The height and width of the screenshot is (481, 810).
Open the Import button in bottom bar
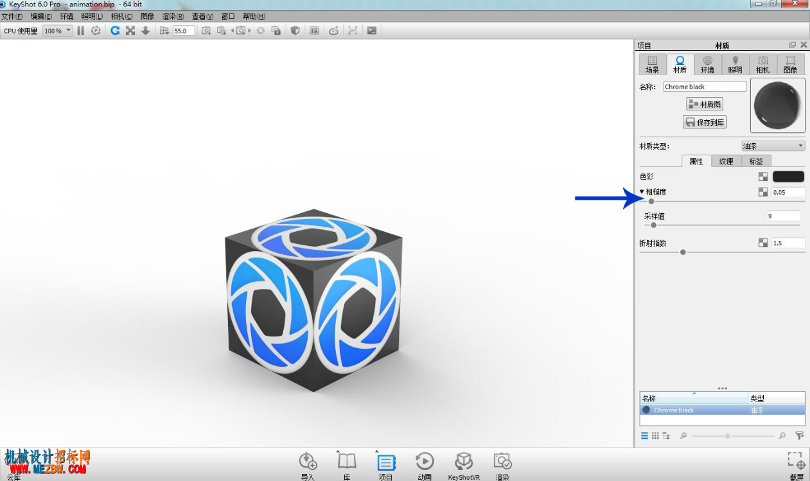(308, 466)
